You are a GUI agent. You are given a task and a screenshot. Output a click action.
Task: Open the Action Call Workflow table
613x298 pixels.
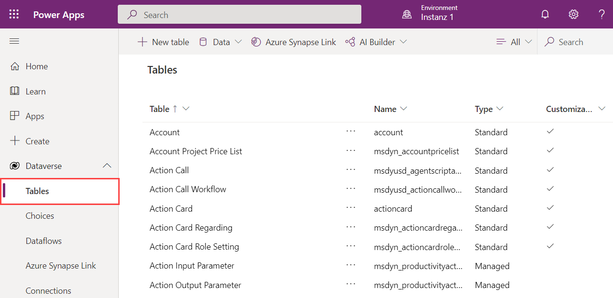(x=188, y=189)
